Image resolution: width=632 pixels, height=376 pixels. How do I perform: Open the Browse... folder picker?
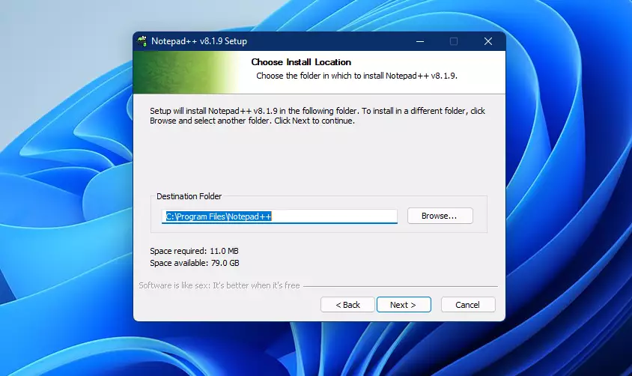(440, 216)
